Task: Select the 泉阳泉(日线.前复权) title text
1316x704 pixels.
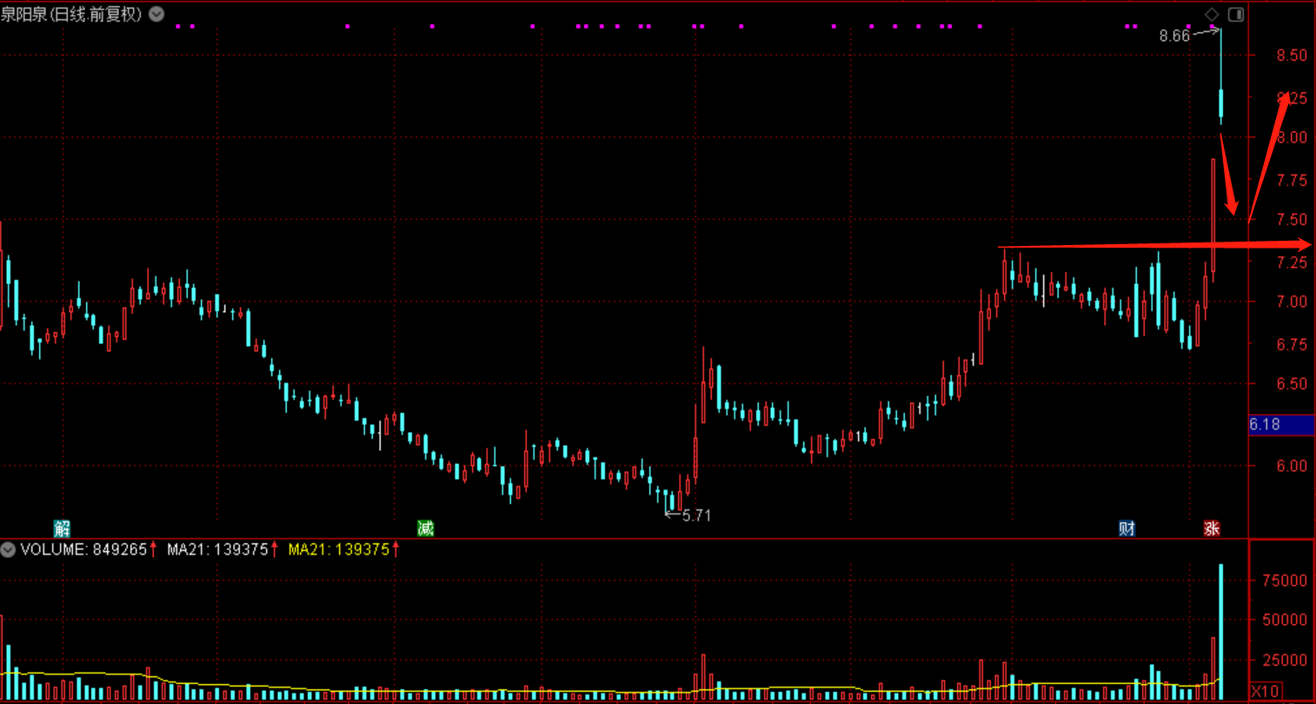Action: [71, 14]
